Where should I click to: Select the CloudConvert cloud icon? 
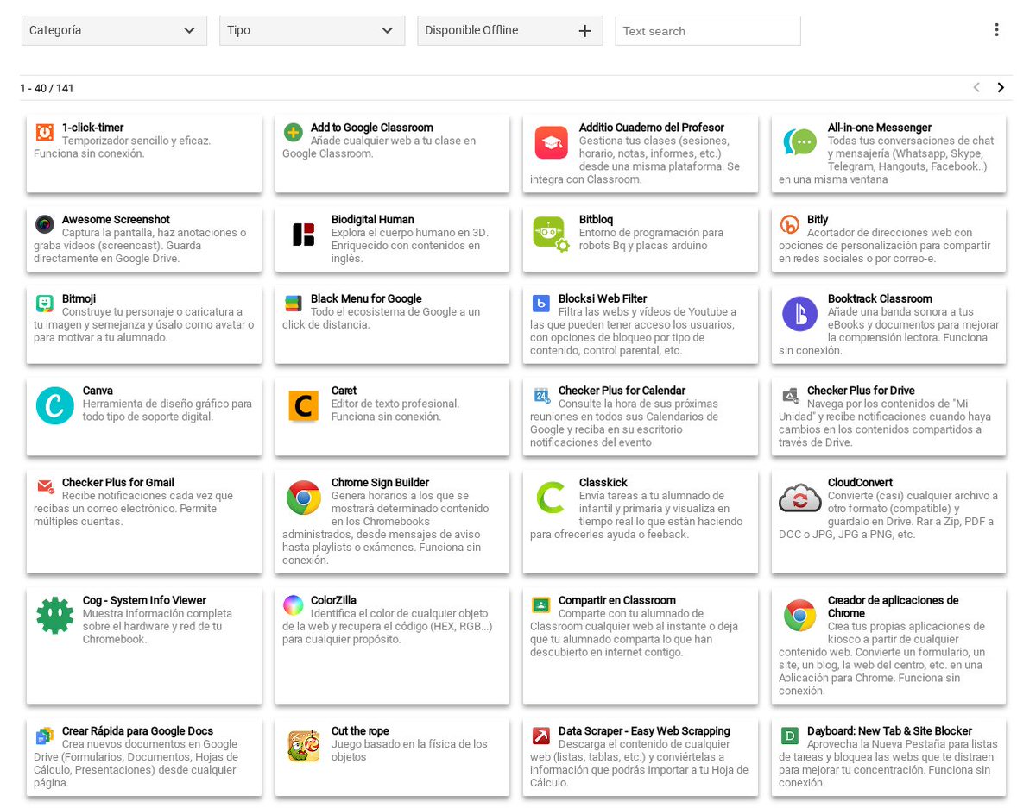(799, 498)
